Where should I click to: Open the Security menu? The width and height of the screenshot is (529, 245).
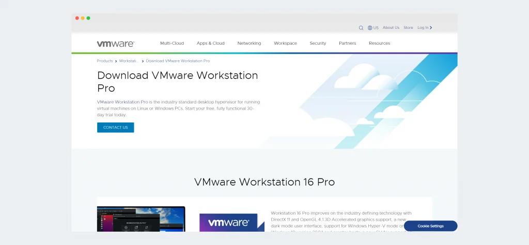click(x=318, y=43)
